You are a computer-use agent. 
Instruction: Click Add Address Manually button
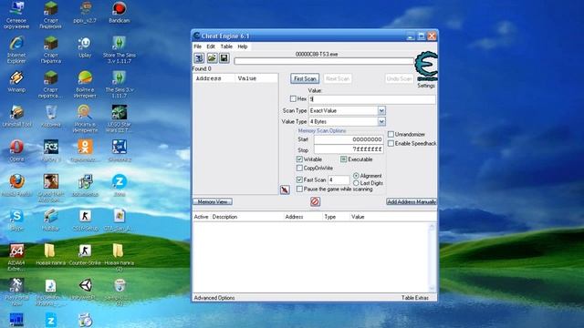point(412,201)
